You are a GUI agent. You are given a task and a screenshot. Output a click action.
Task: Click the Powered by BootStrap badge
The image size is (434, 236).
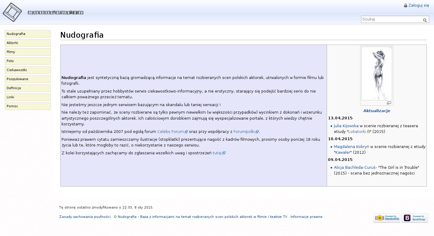[x=414, y=218]
